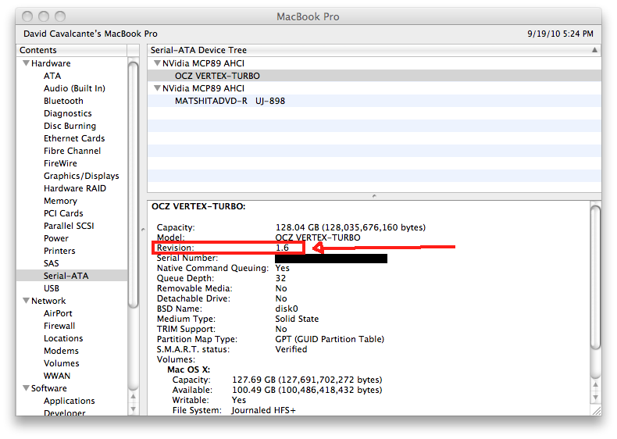617x439 pixels.
Task: Click the Capacity 128.04 GB value
Action: [x=351, y=227]
